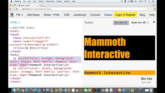The width and height of the screenshot is (165, 93).
Task: Click the orange Mammoth Interactive courier output
Action: [120, 73]
